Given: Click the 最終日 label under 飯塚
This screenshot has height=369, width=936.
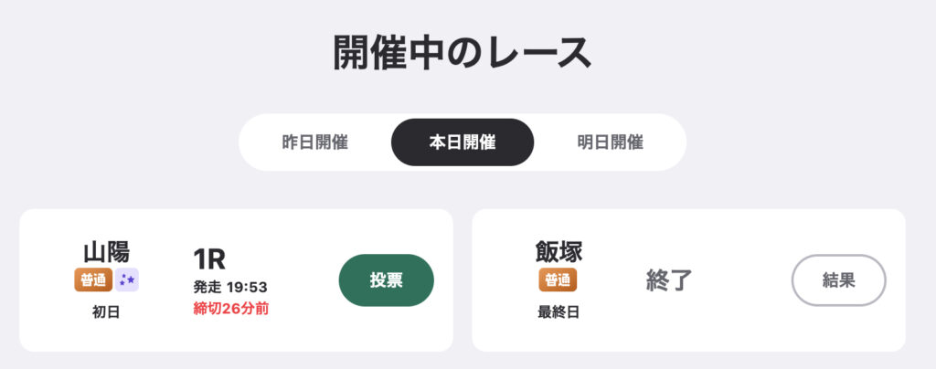Looking at the screenshot, I should pyautogui.click(x=558, y=311).
